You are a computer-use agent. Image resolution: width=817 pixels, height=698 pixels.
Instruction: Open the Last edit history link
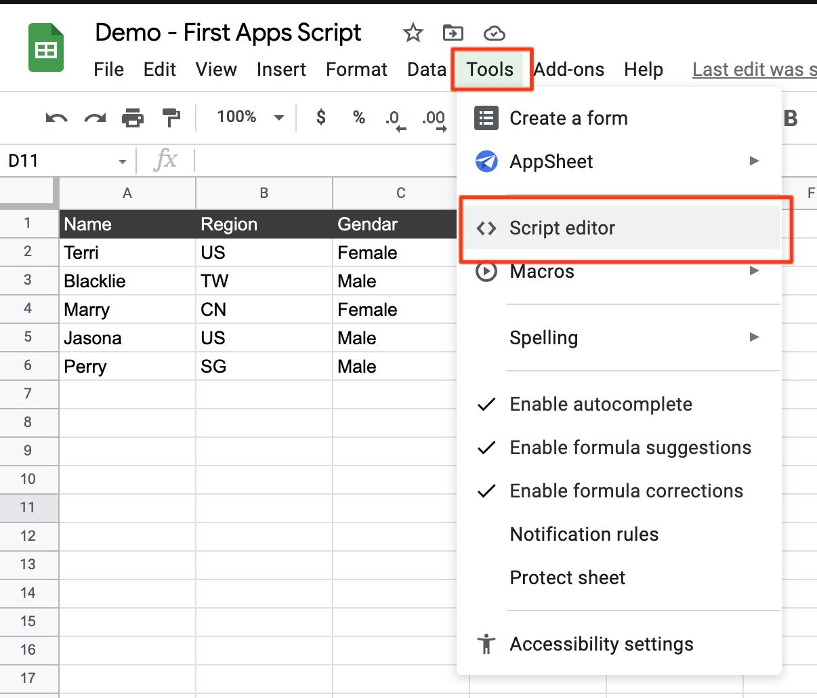pyautogui.click(x=753, y=70)
